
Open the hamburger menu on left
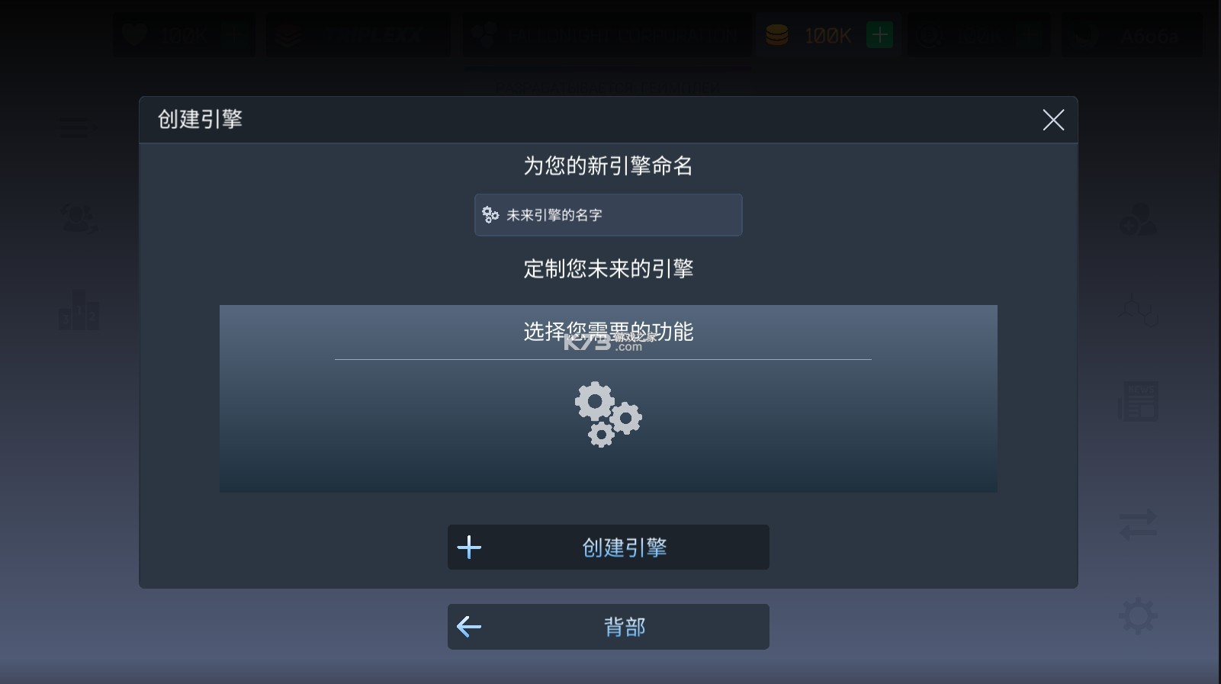click(77, 130)
